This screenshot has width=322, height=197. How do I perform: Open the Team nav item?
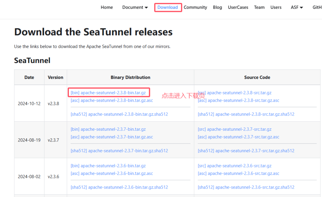(x=259, y=7)
